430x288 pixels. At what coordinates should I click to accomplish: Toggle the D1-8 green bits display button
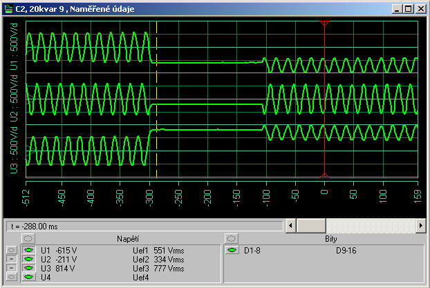pos(232,250)
